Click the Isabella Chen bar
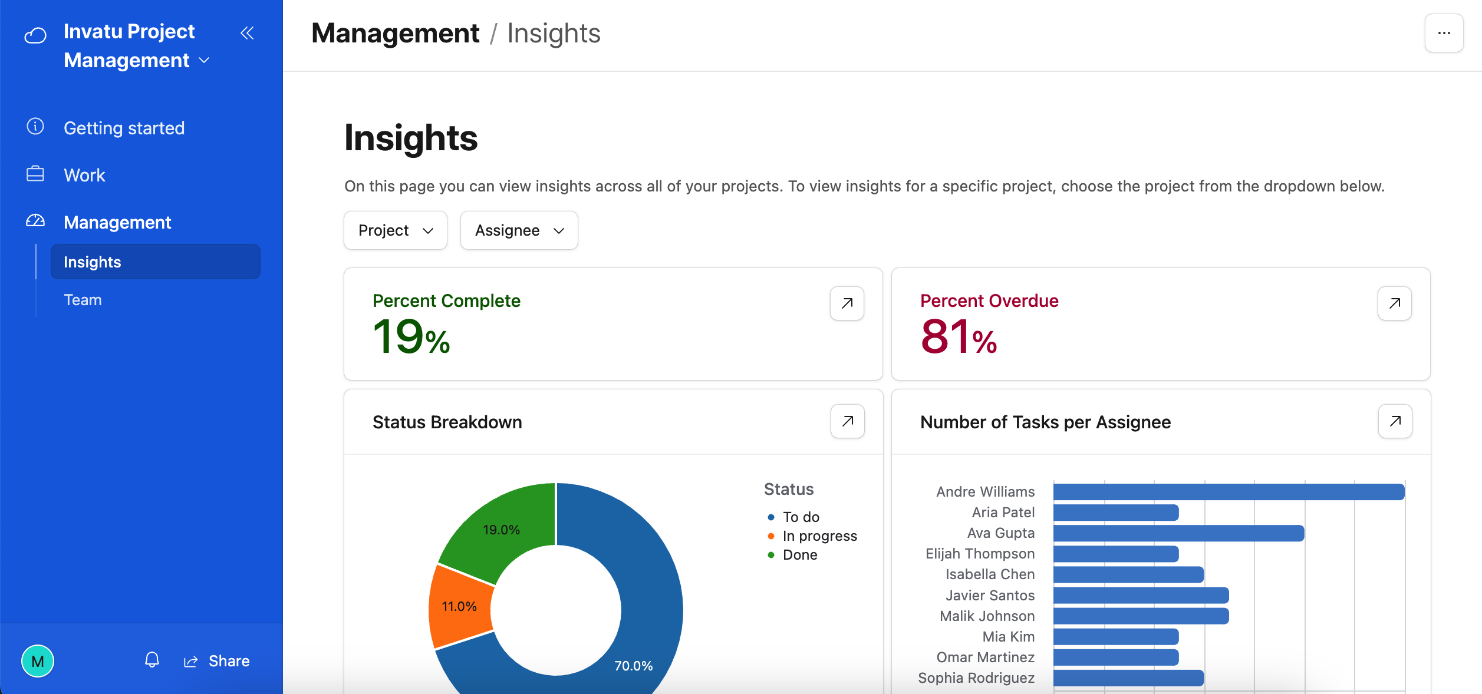 click(x=1129, y=574)
